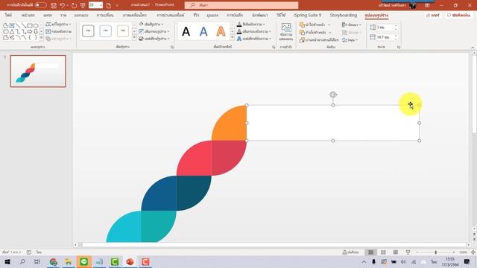Switch to Slide Sorter view

click(383, 252)
